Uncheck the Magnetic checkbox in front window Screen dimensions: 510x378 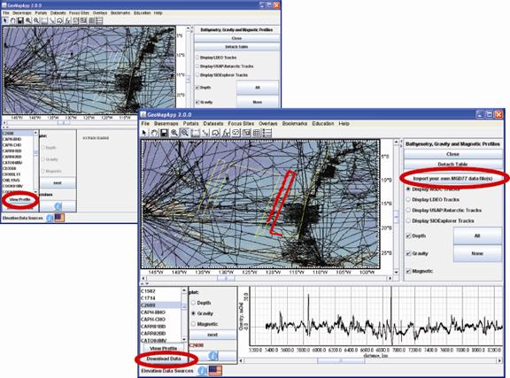tap(408, 271)
